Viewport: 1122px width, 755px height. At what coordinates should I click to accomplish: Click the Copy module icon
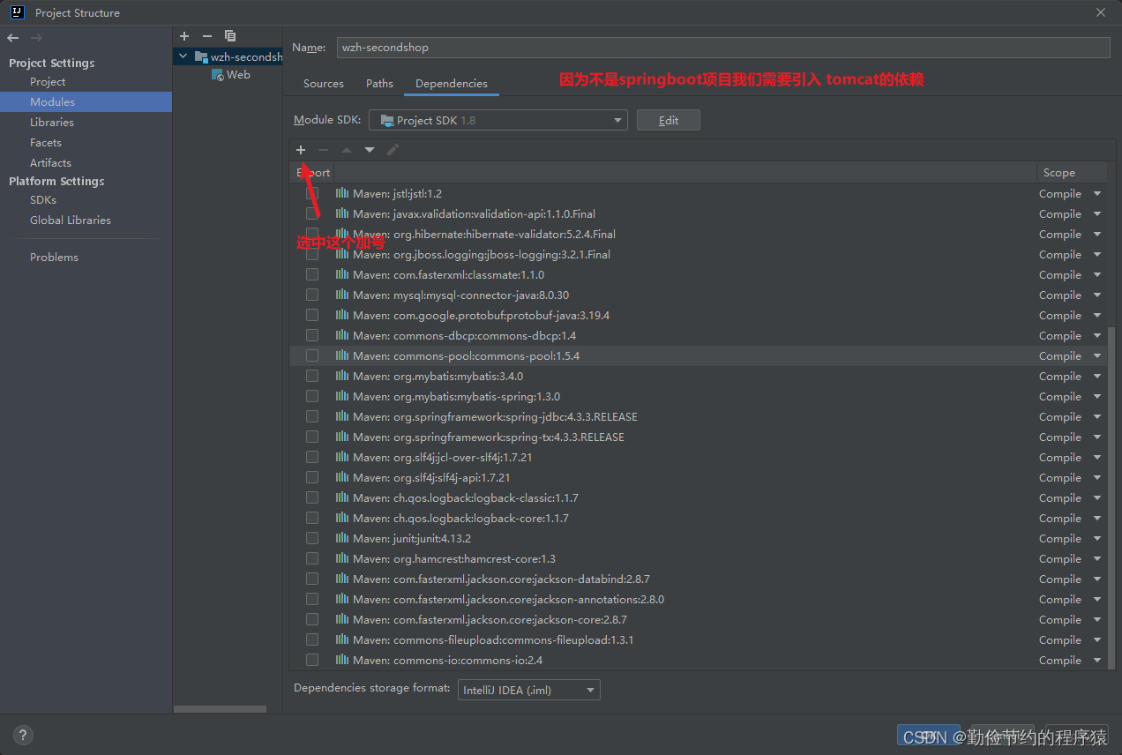230,36
